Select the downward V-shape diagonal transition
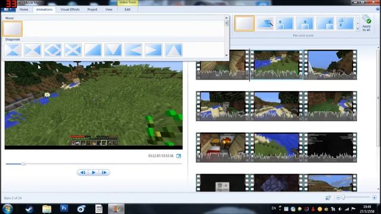 [113, 50]
